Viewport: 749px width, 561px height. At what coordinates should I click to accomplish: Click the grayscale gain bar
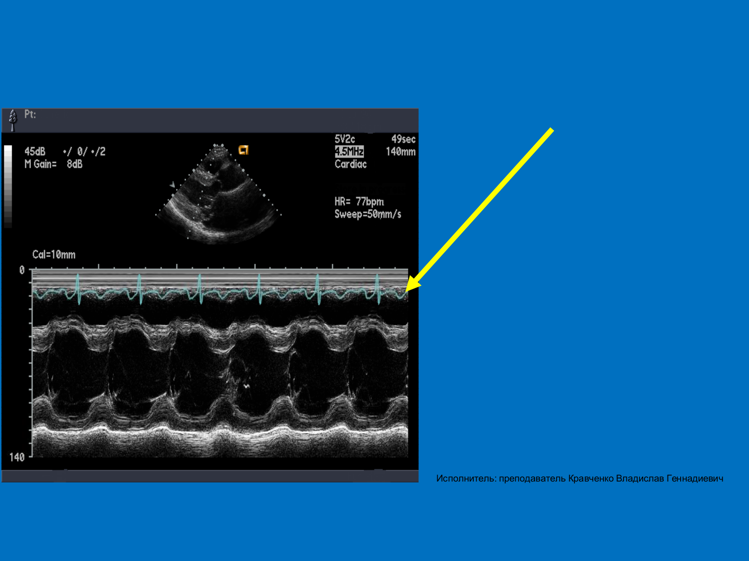point(8,187)
